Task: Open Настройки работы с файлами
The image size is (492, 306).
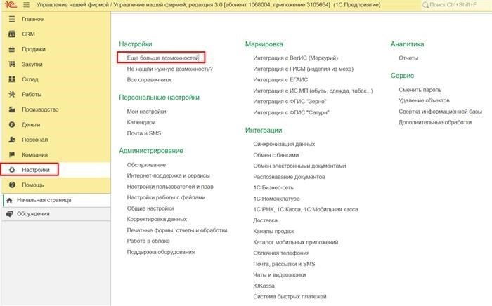Action: pyautogui.click(x=166, y=197)
